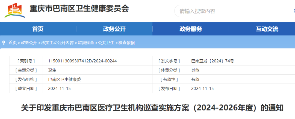Click the 其他 genre category value
The height and width of the screenshot is (119, 295).
click(195, 70)
